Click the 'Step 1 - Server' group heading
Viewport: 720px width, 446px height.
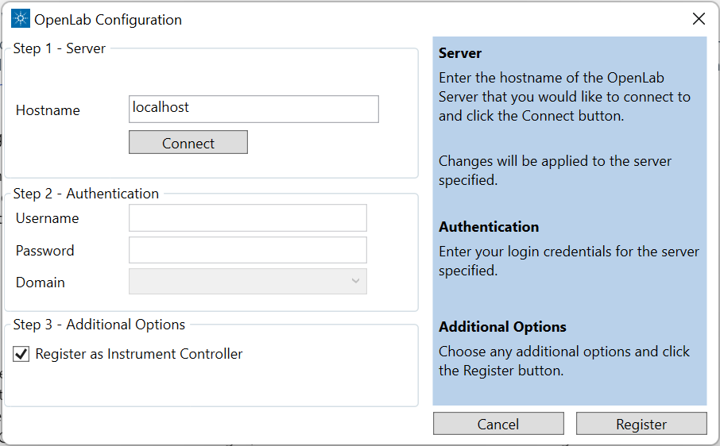(x=60, y=48)
